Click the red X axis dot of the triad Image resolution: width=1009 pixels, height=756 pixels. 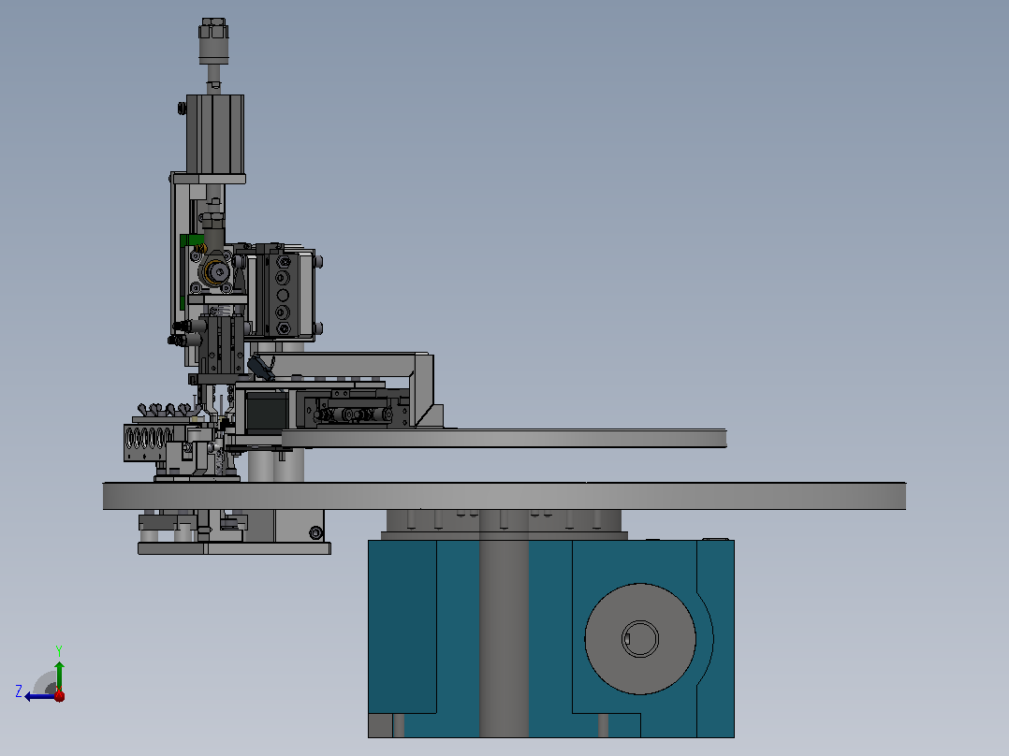[60, 695]
